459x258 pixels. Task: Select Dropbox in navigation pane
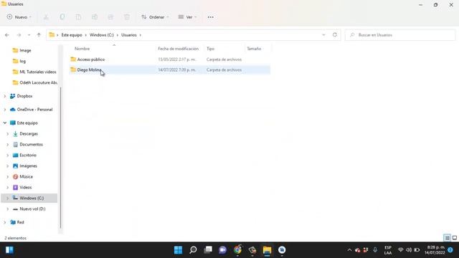[x=24, y=96]
